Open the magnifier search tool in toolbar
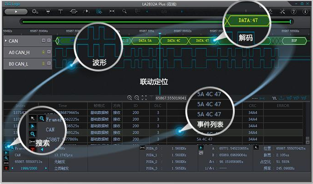 pyautogui.click(x=124, y=11)
